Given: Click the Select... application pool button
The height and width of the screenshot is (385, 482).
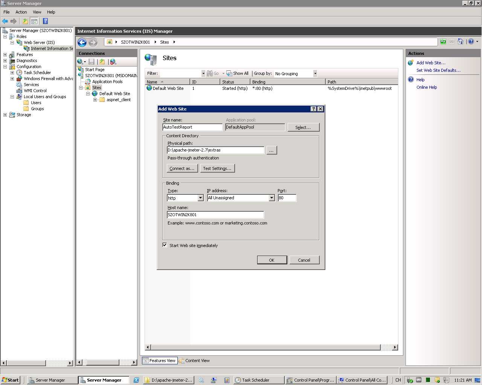Looking at the screenshot, I should pyautogui.click(x=303, y=127).
